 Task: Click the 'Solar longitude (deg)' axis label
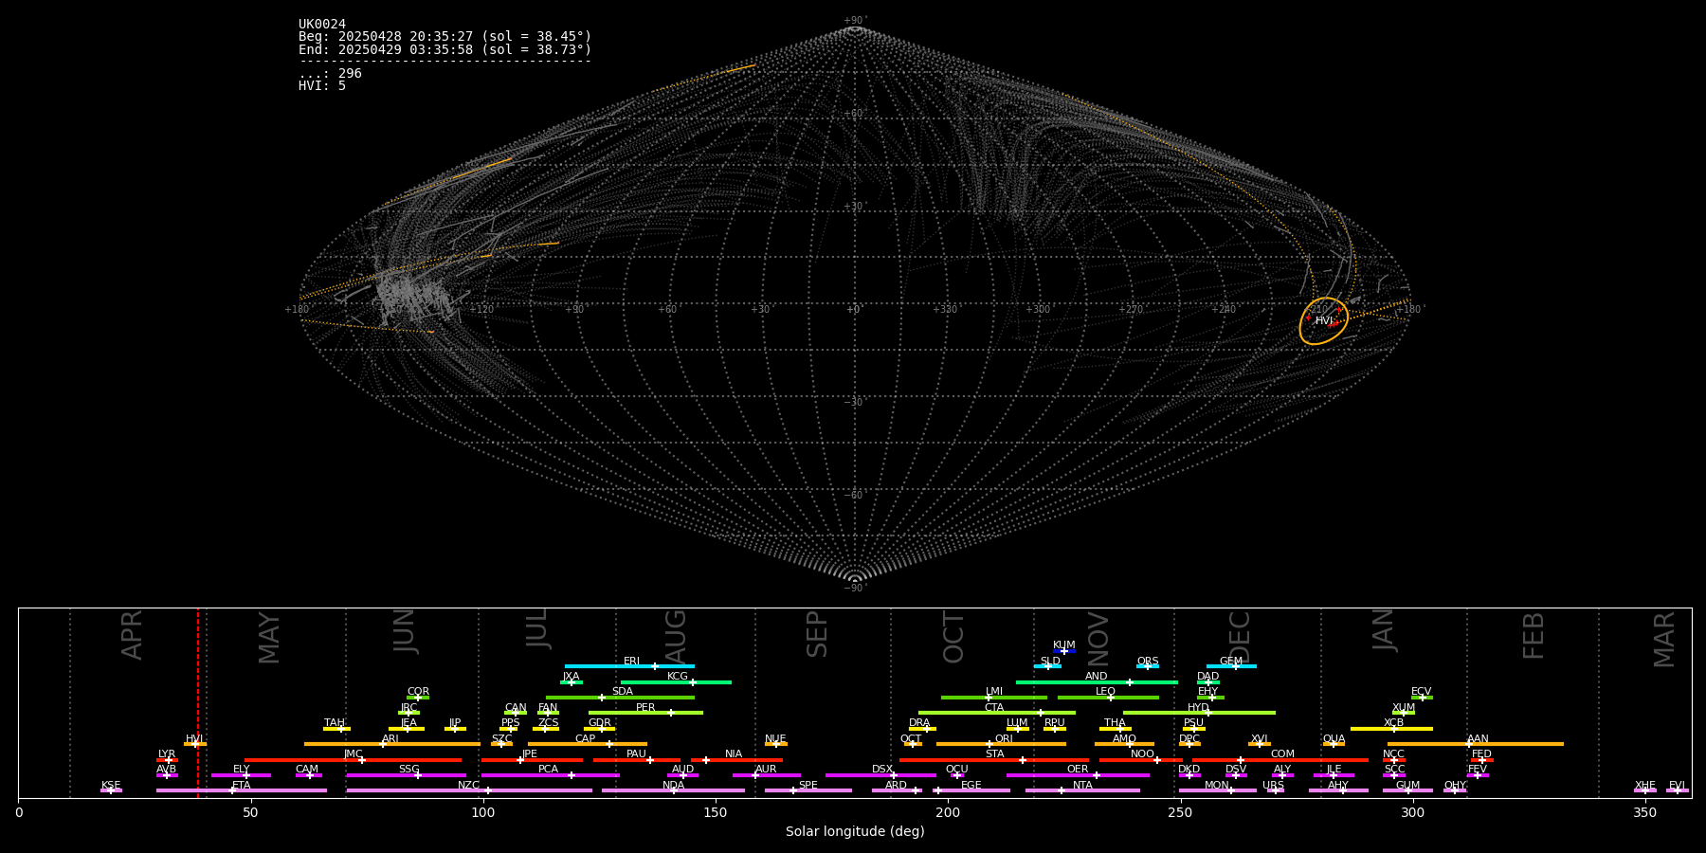click(855, 831)
